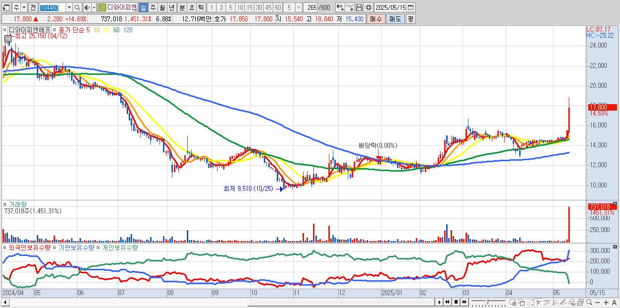
Task: Select the 주 weekly period toggle
Action: (x=153, y=7)
